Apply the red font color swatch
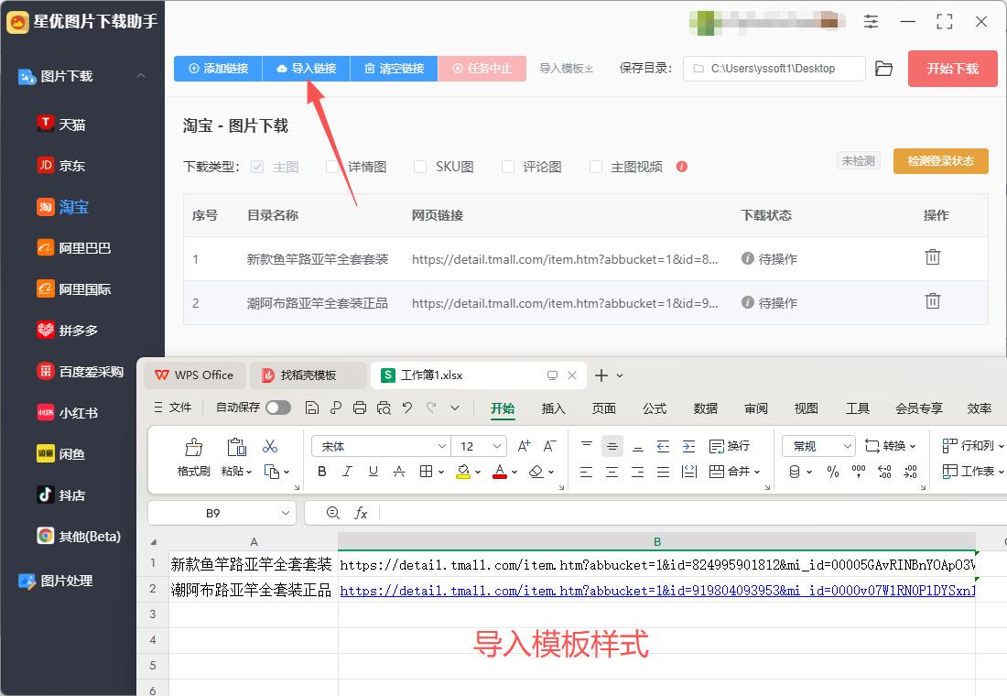 [x=500, y=472]
